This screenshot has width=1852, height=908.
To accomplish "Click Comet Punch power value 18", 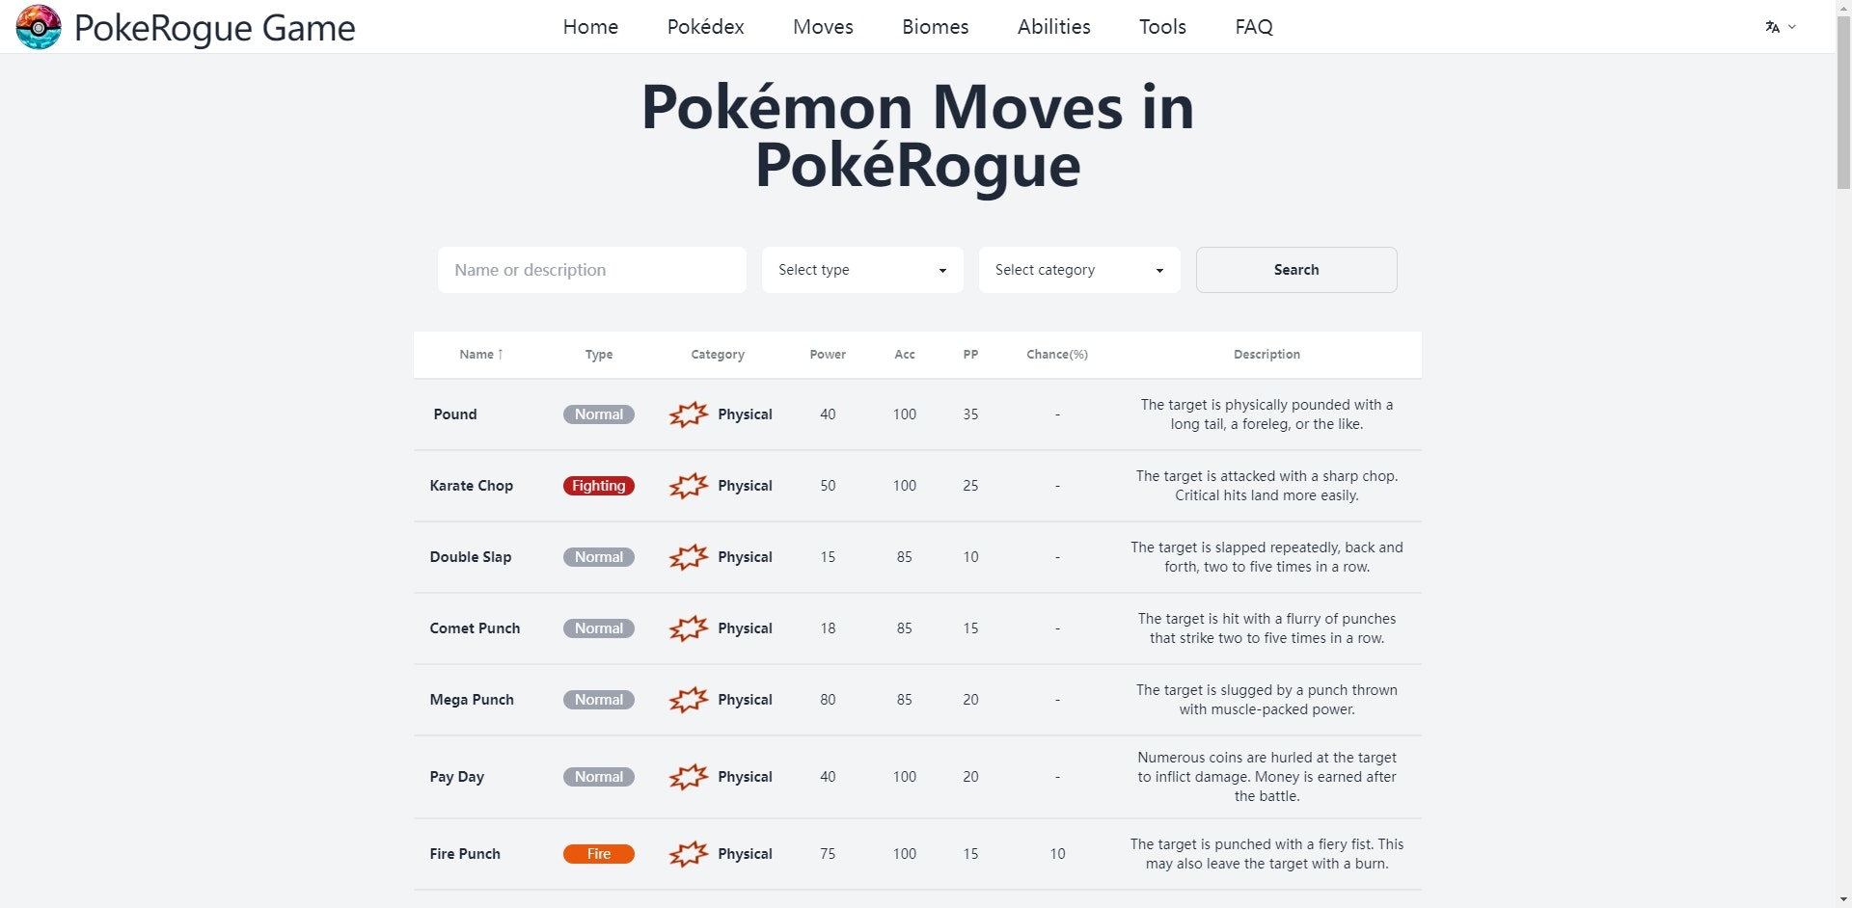I will pos(828,628).
